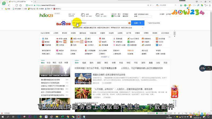The image size is (212, 119).
Task: Open the 工商银行 link
Action: pyautogui.click(x=102, y=54)
